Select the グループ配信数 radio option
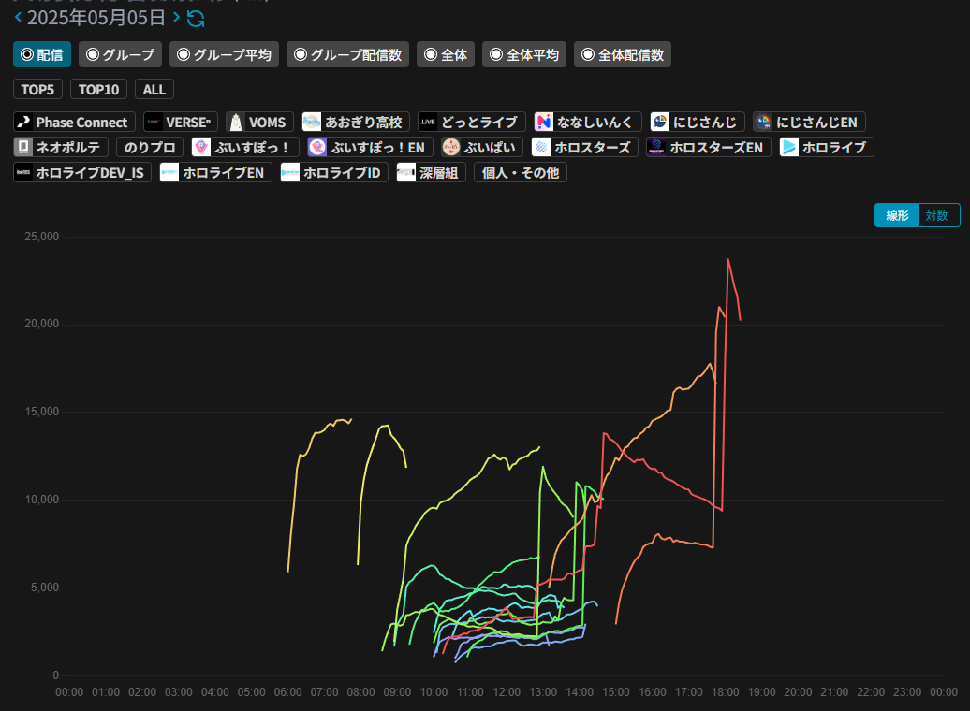Screen dimensions: 970x711 347,54
